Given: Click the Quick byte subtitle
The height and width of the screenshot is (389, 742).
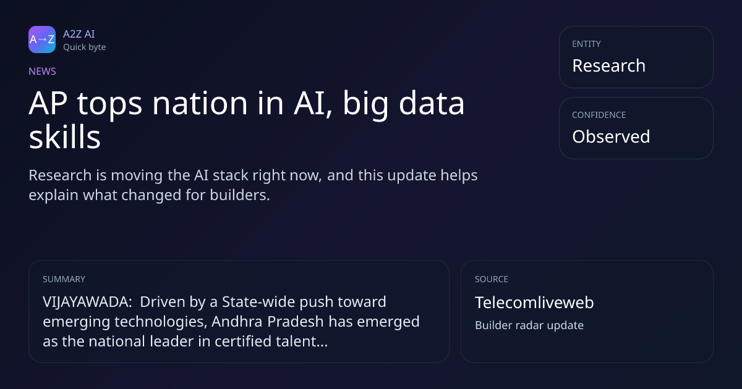Looking at the screenshot, I should coord(84,47).
